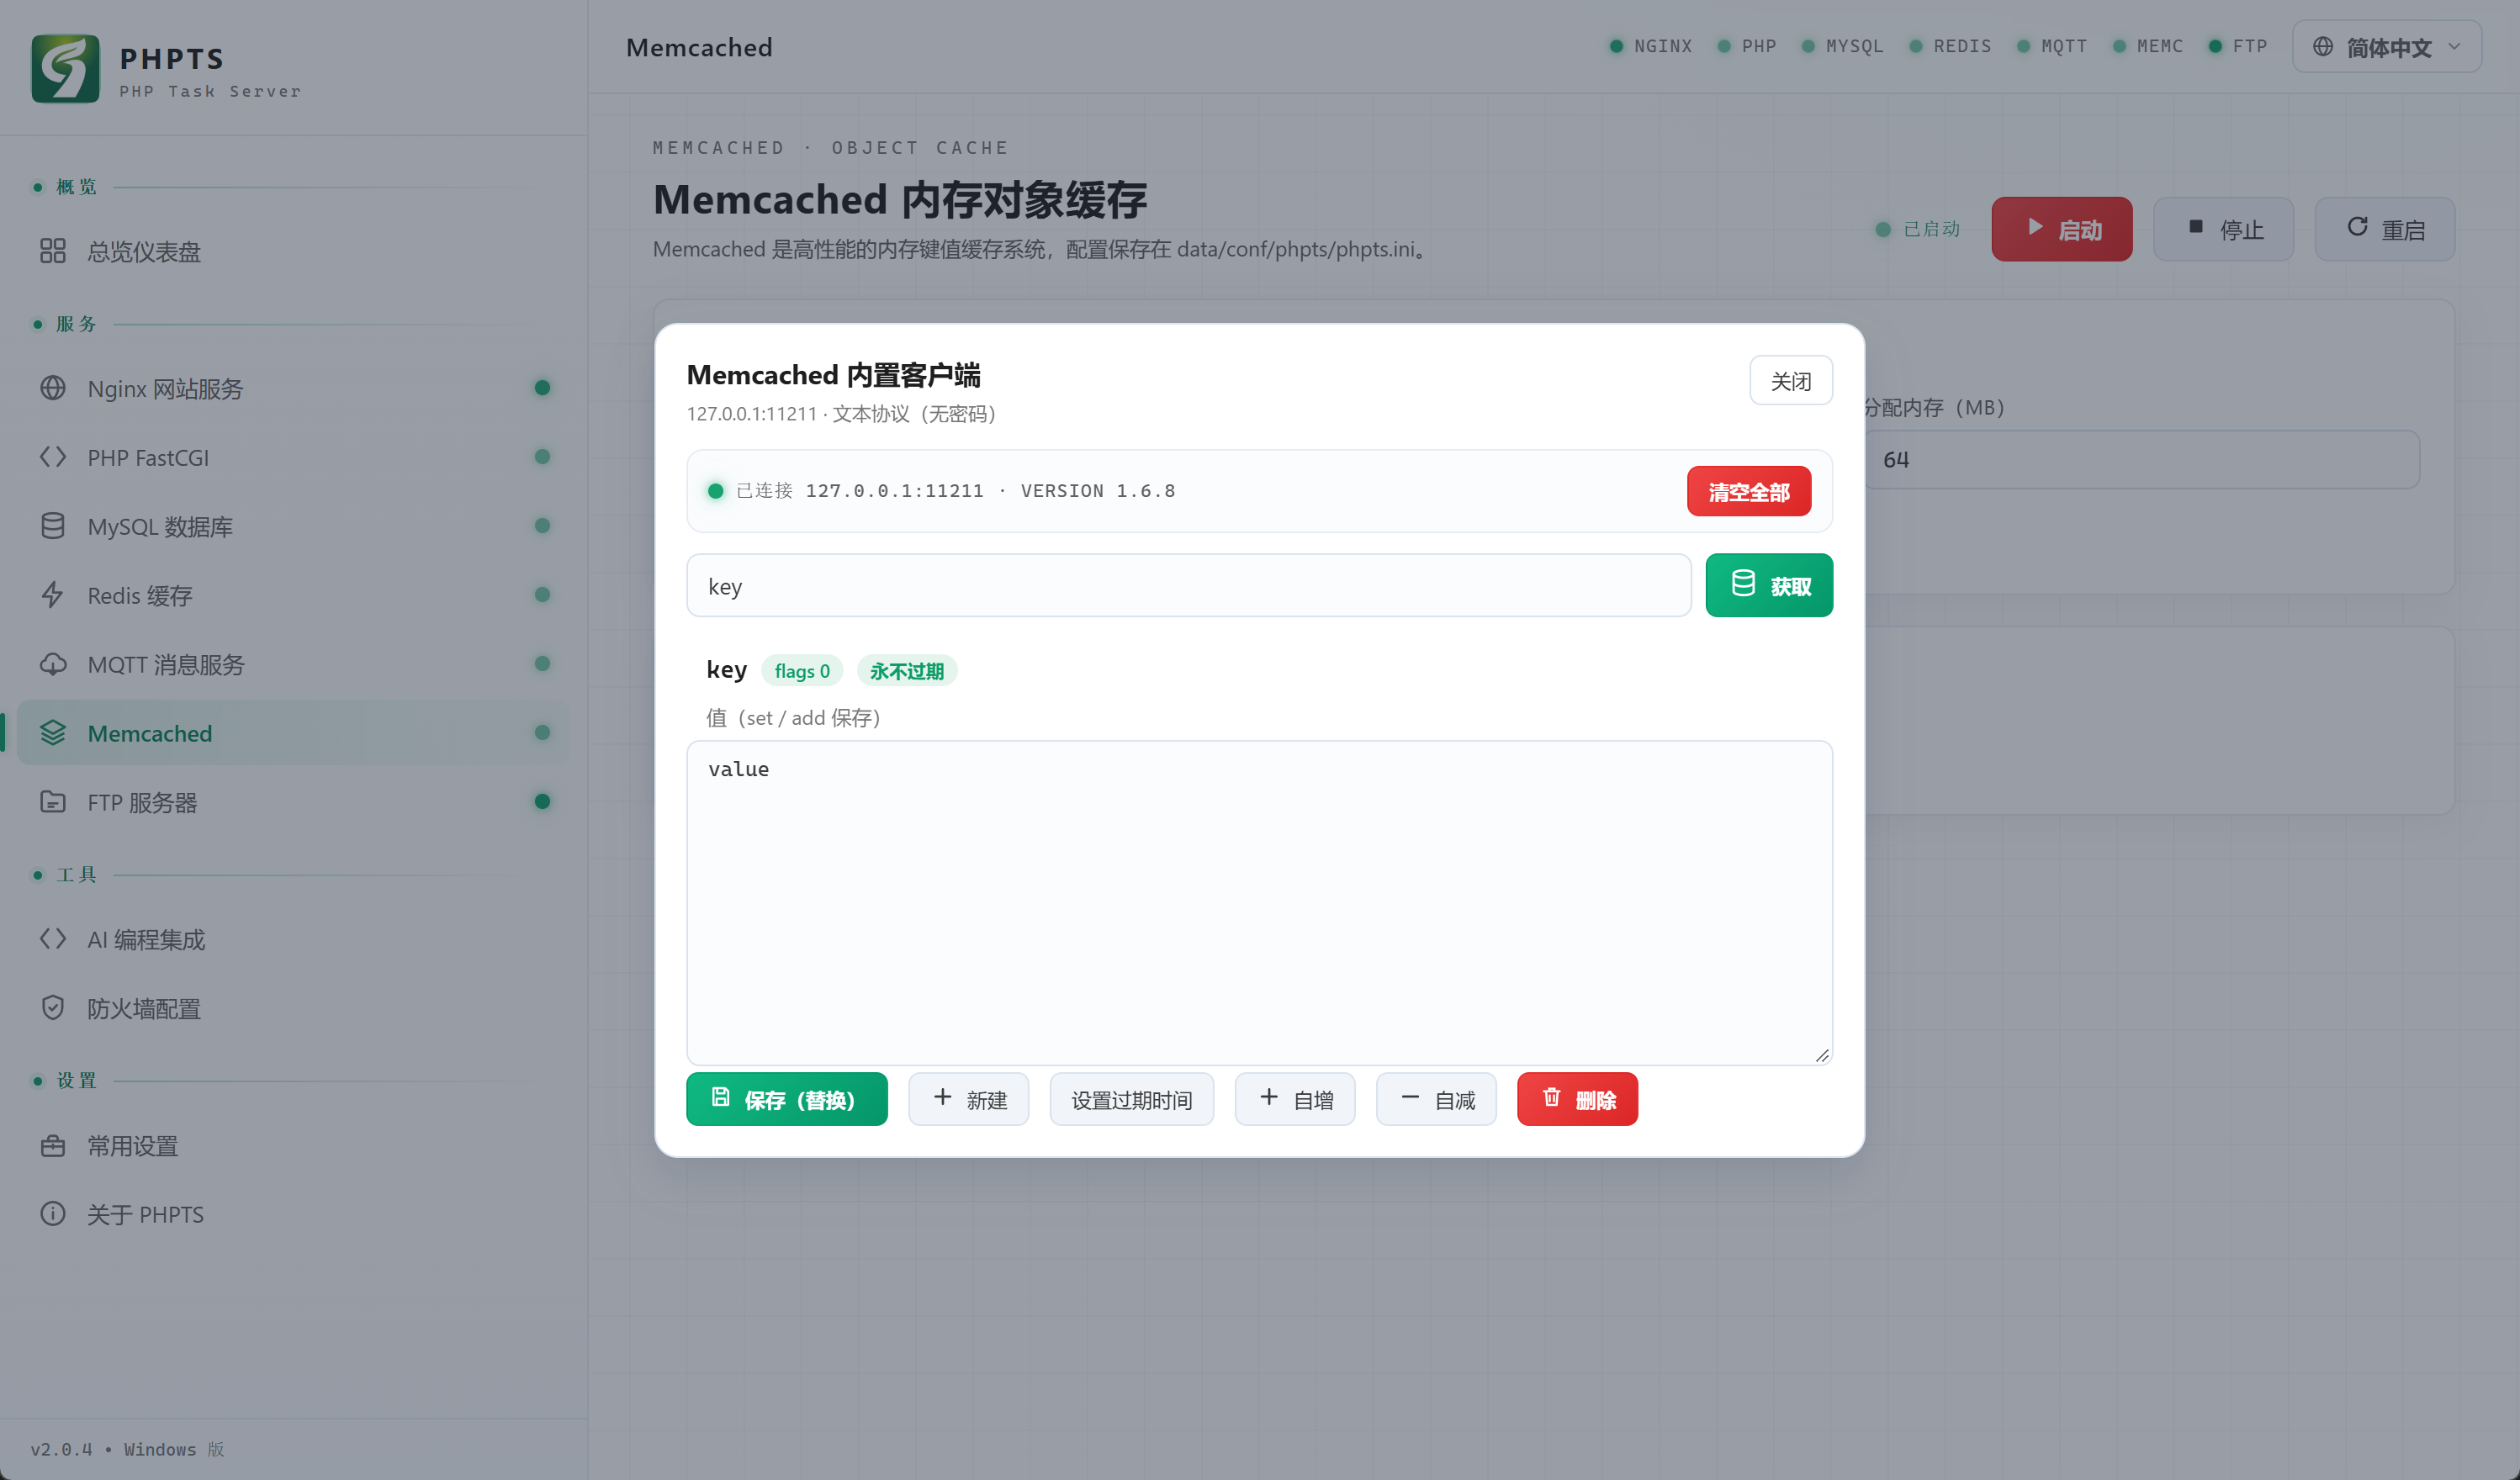Click the Memcached layers icon in sidebar
This screenshot has width=2520, height=1480.
click(53, 733)
